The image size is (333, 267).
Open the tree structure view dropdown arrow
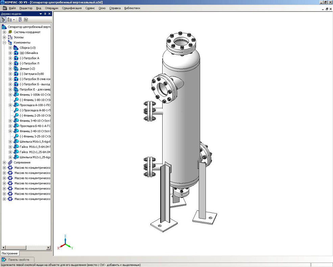click(14, 20)
